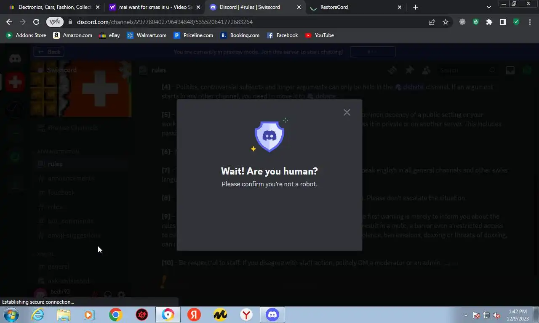Image resolution: width=539 pixels, height=323 pixels.
Task: Open Windows Explorer folder in the taskbar
Action: pyautogui.click(x=64, y=315)
